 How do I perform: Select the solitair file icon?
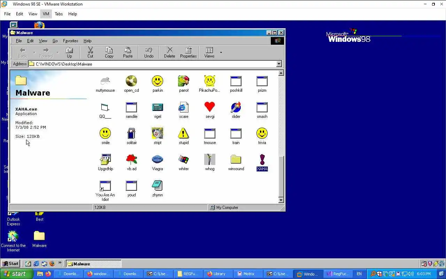click(131, 133)
